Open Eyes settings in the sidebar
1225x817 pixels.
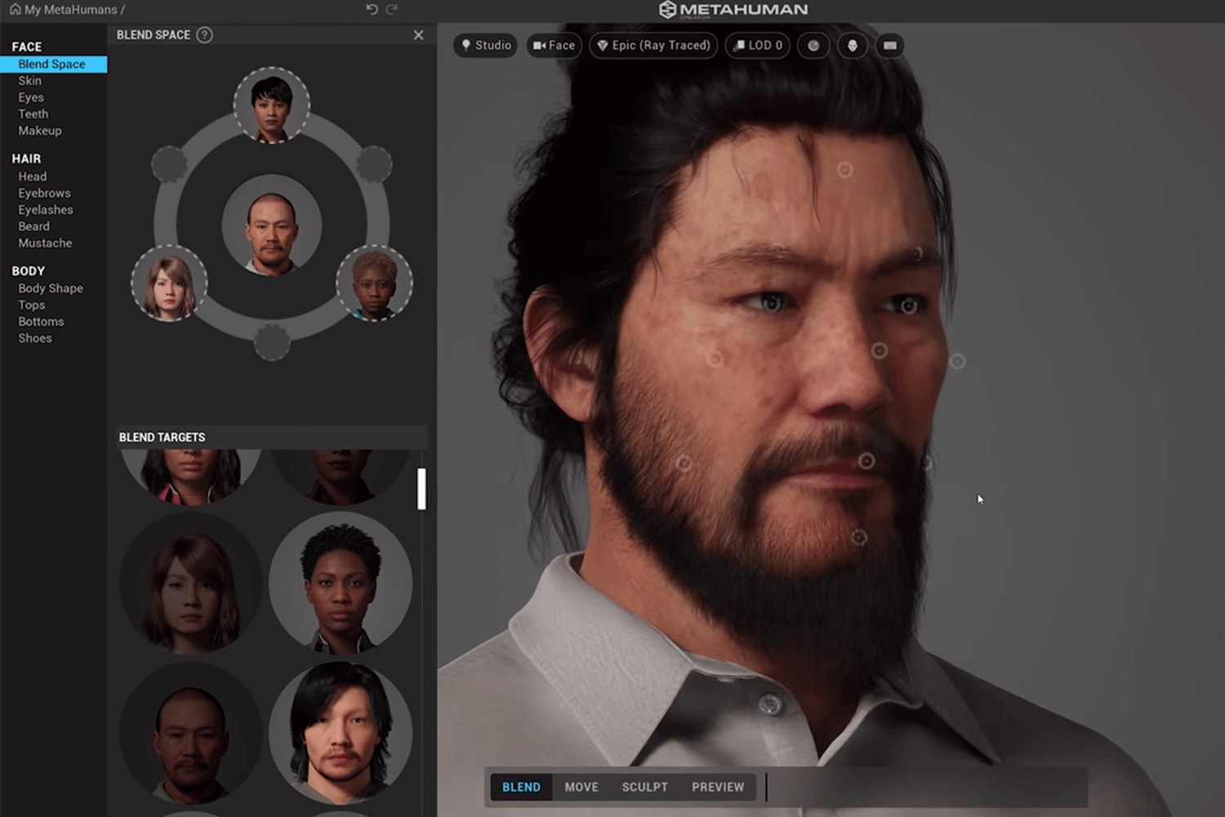[31, 97]
